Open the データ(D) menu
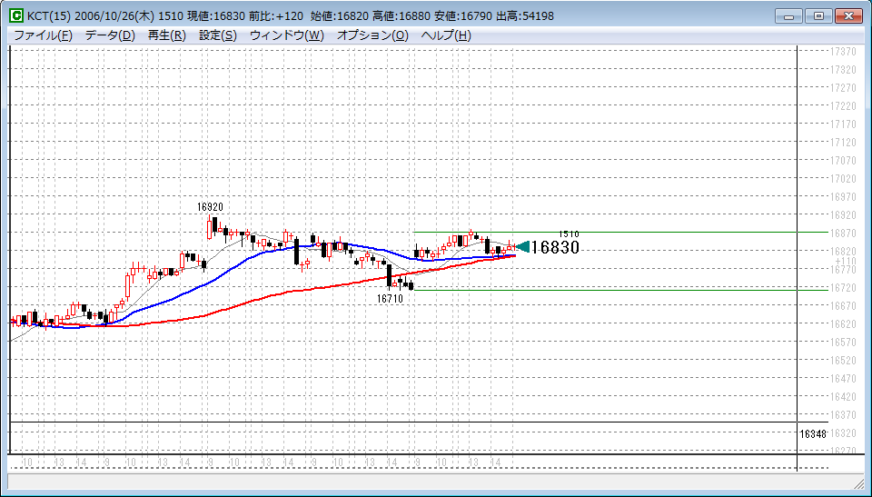 (110, 35)
